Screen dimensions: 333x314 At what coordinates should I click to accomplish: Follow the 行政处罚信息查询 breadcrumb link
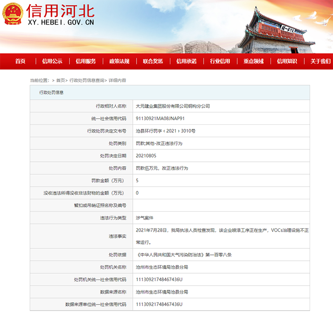pyautogui.click(x=87, y=80)
